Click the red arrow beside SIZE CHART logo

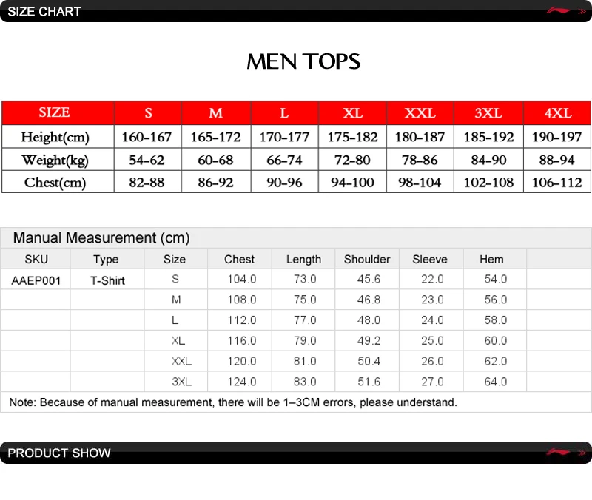[x=582, y=12]
